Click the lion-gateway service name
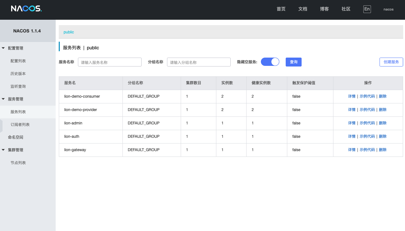Screen dimensions: 405x231 tap(75, 150)
